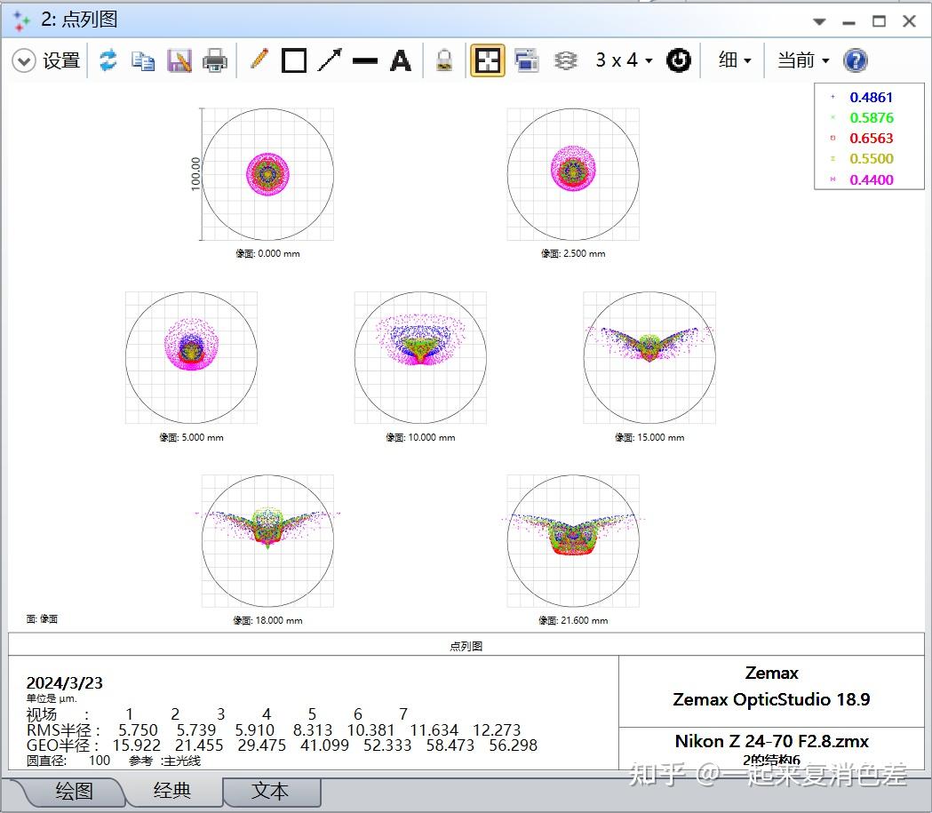
Task: Open the 细 line thickness dropdown
Action: pyautogui.click(x=735, y=60)
